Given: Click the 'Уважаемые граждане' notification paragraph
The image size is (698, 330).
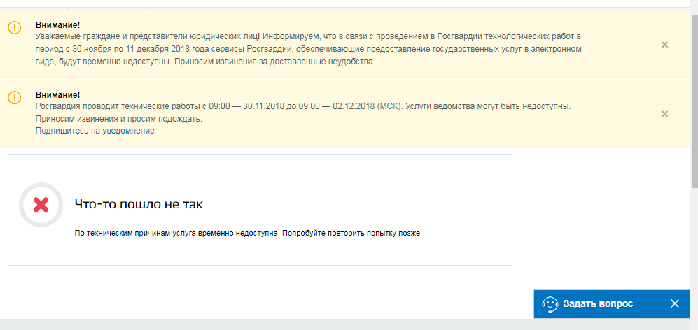Looking at the screenshot, I should (x=308, y=48).
